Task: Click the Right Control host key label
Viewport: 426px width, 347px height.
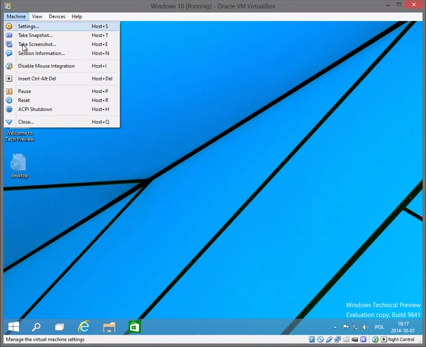Action: [401, 340]
